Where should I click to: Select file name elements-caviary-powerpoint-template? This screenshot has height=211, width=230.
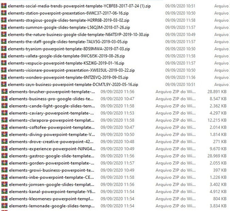coord(52,113)
